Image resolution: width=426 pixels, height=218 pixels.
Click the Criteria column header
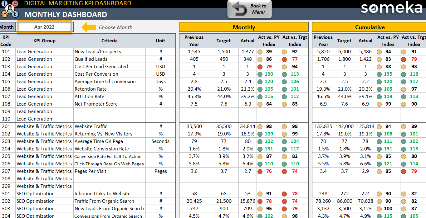110,41
